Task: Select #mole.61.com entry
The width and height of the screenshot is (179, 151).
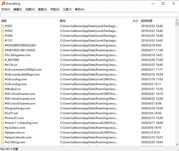Action: 14,118
